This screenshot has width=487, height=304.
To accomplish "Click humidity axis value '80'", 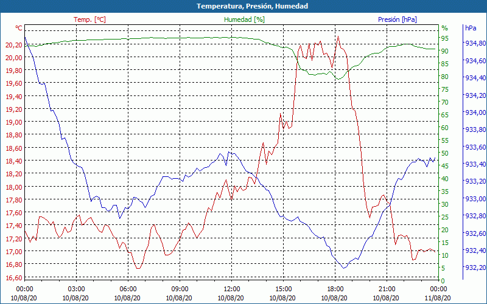I will coord(445,77).
